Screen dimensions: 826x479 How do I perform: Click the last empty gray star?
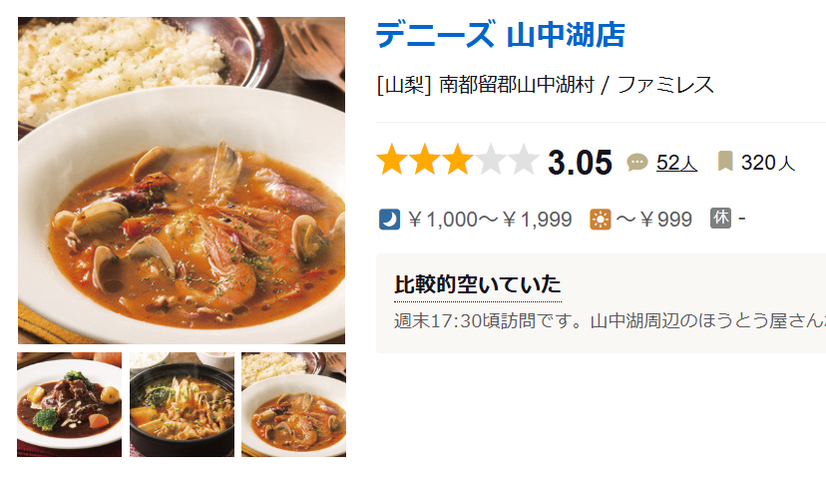point(523,161)
